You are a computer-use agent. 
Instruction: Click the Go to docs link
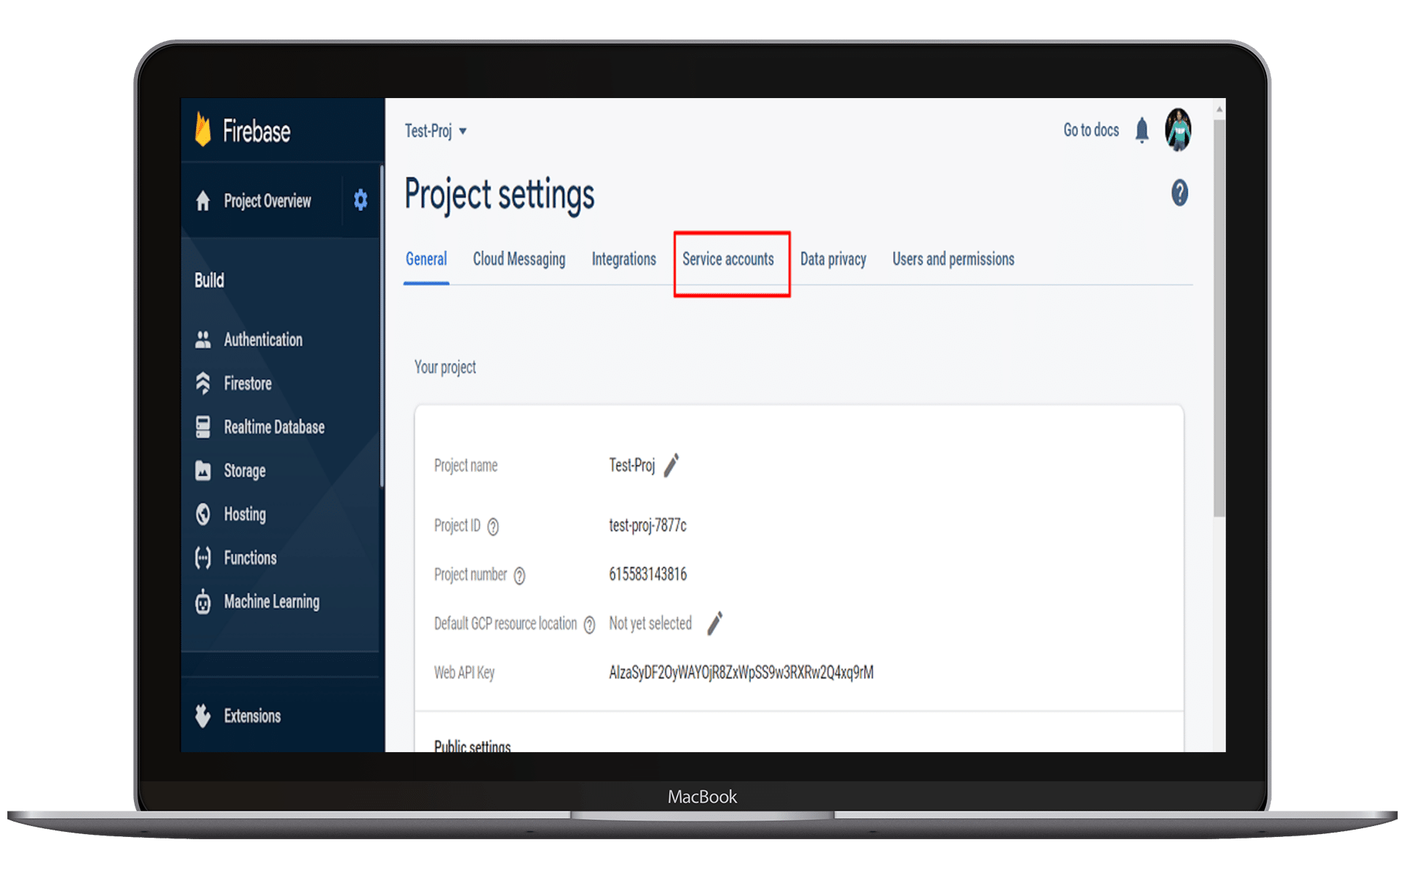coord(1090,130)
